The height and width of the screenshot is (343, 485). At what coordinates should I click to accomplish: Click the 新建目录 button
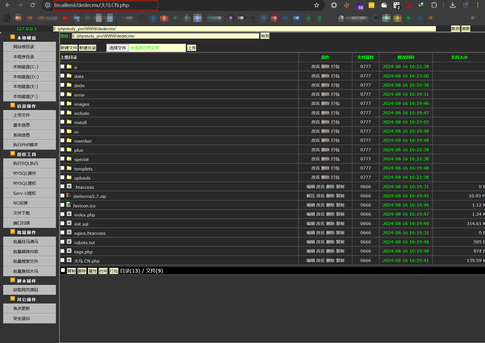[87, 48]
